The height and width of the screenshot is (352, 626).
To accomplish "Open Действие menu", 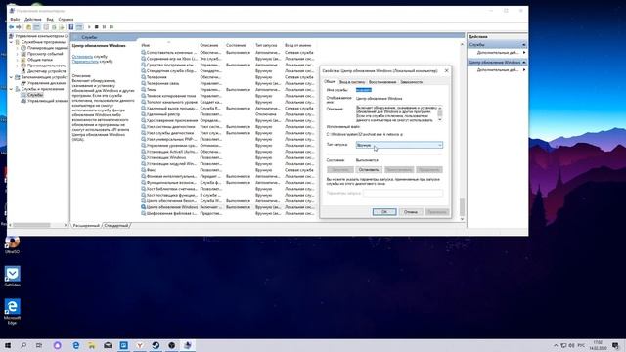I will pos(32,20).
